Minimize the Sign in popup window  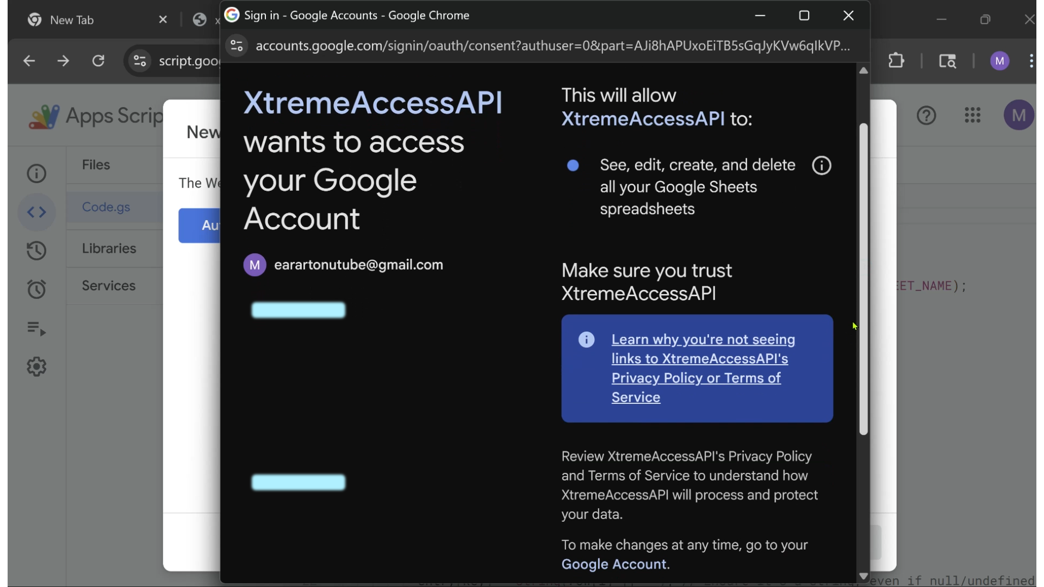(760, 15)
